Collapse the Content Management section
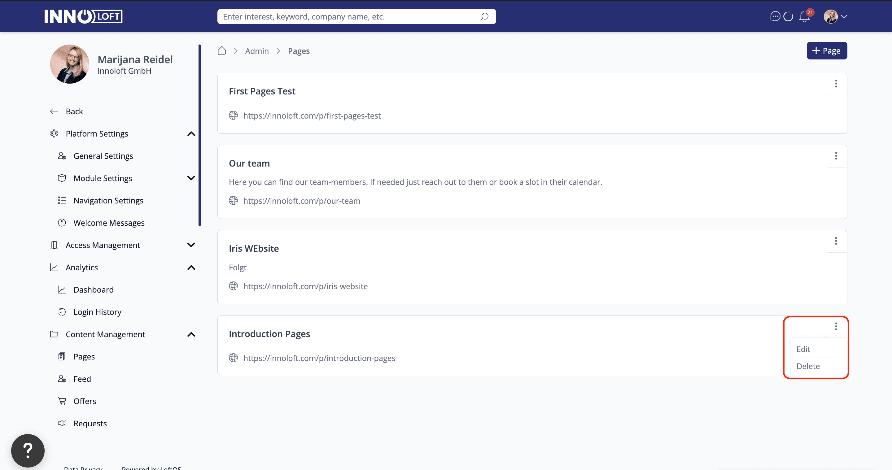Image resolution: width=892 pixels, height=470 pixels. 191,334
